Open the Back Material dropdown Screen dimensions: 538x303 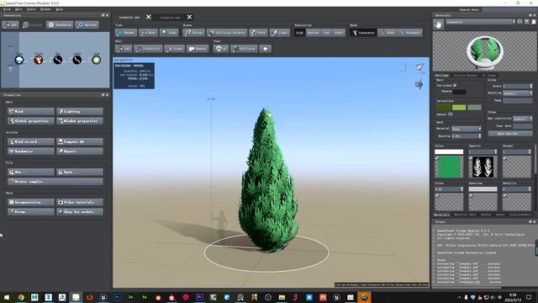(467, 129)
